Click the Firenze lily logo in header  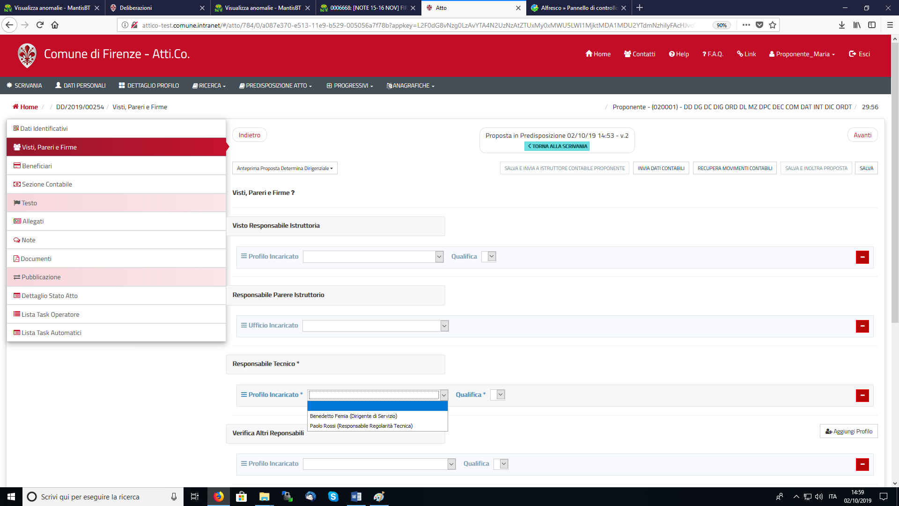27,55
